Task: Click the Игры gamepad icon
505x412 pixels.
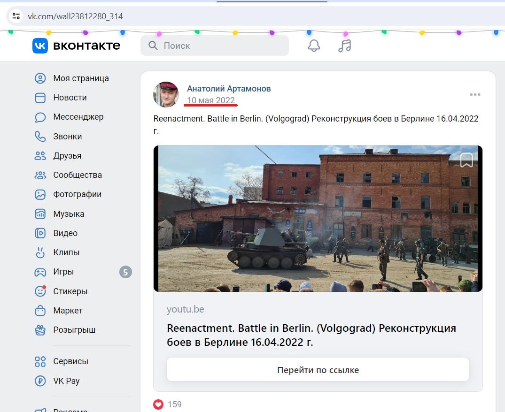Action: pyautogui.click(x=40, y=273)
